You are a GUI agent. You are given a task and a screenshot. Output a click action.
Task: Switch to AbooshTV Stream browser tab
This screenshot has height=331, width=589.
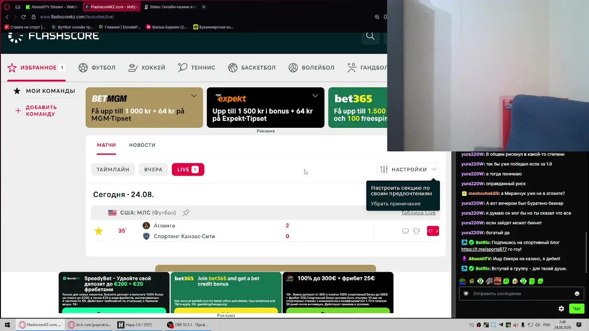pyautogui.click(x=52, y=7)
